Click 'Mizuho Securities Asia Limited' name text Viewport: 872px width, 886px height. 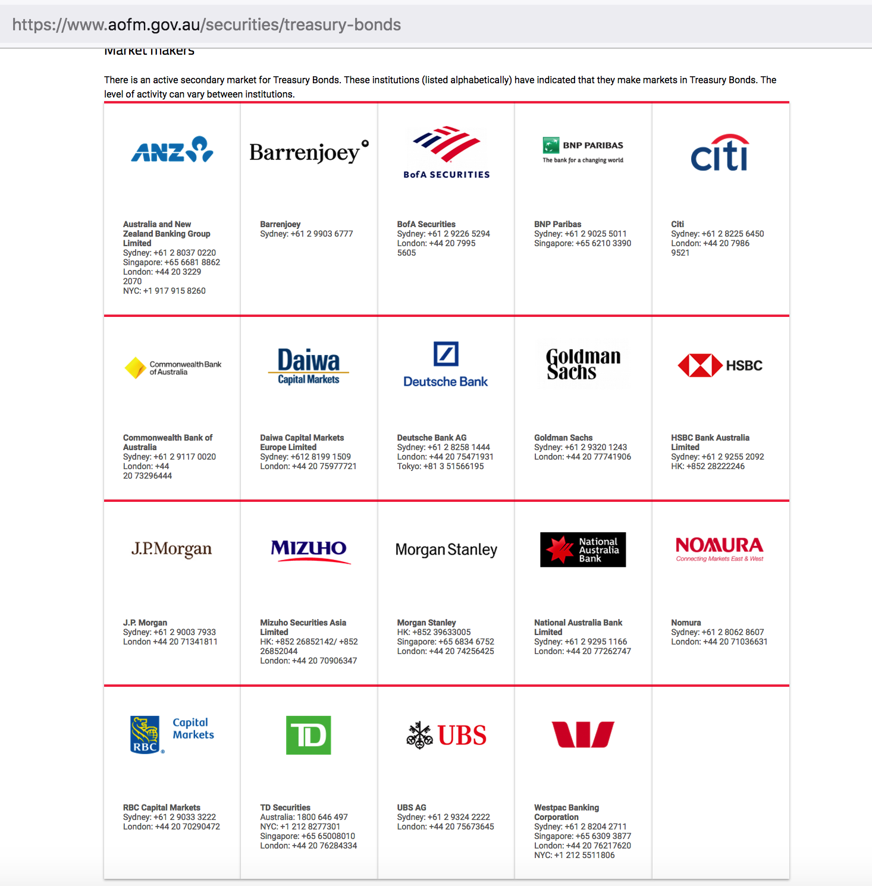tap(303, 627)
